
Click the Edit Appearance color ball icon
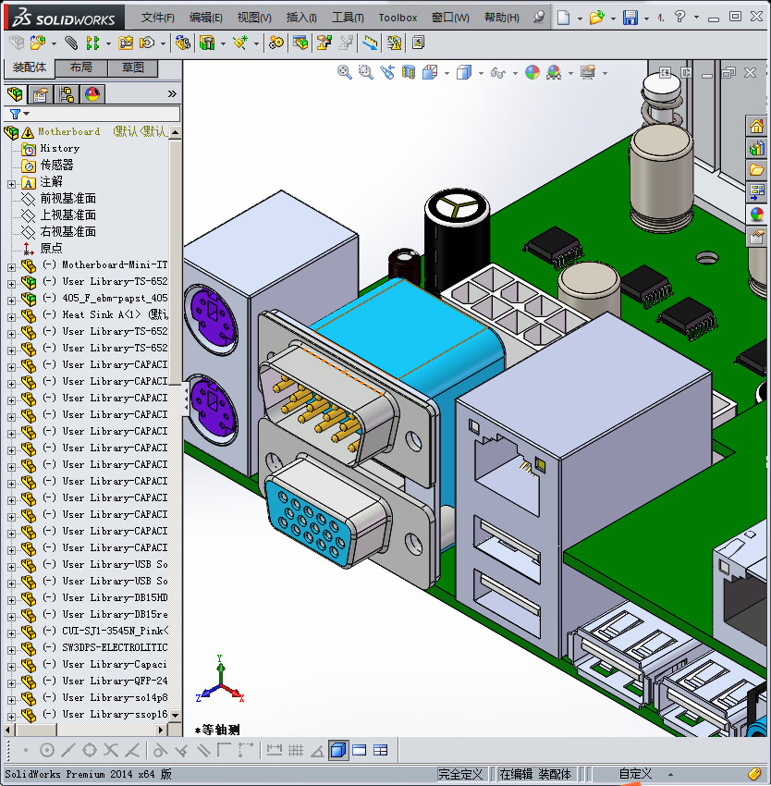[532, 73]
